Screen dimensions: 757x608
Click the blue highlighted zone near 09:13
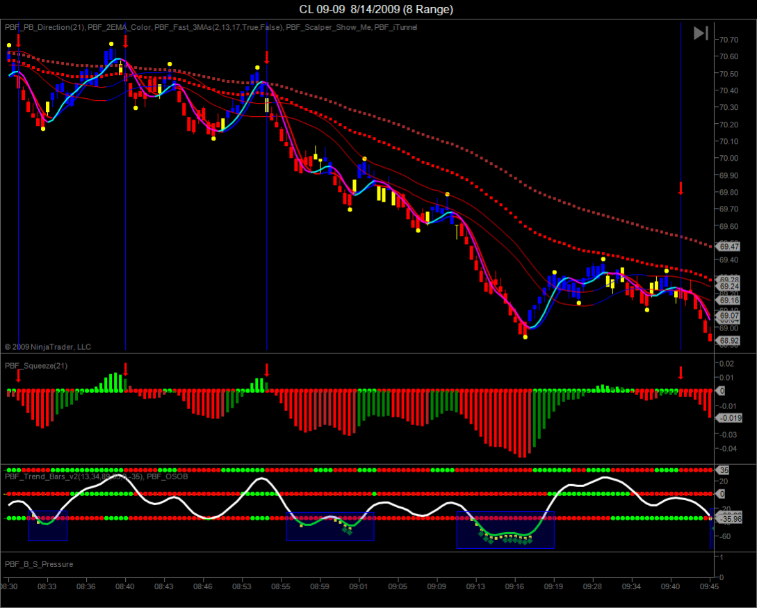[505, 532]
